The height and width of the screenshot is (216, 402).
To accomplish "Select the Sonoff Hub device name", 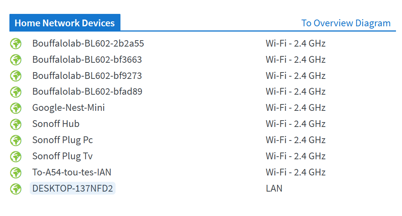I will [x=56, y=124].
